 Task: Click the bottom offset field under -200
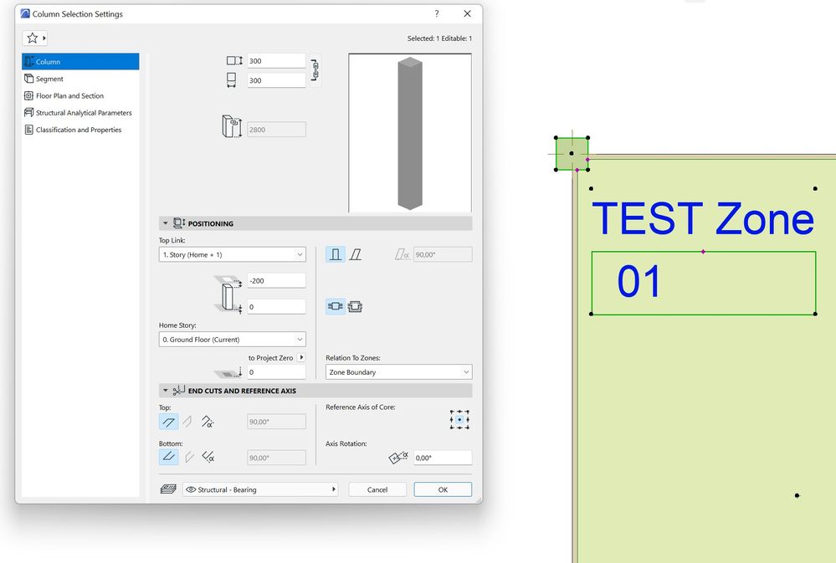(x=276, y=306)
